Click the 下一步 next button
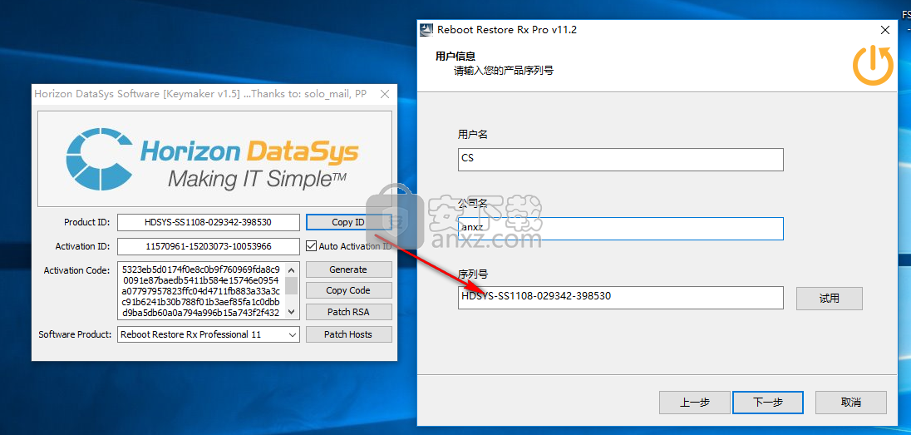The image size is (911, 435). [x=768, y=403]
